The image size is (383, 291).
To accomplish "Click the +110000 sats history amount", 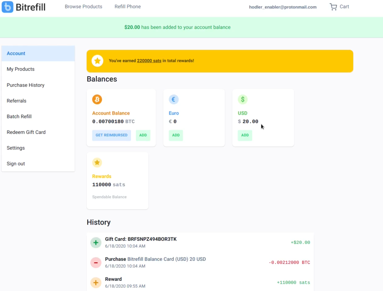I will pyautogui.click(x=293, y=283).
